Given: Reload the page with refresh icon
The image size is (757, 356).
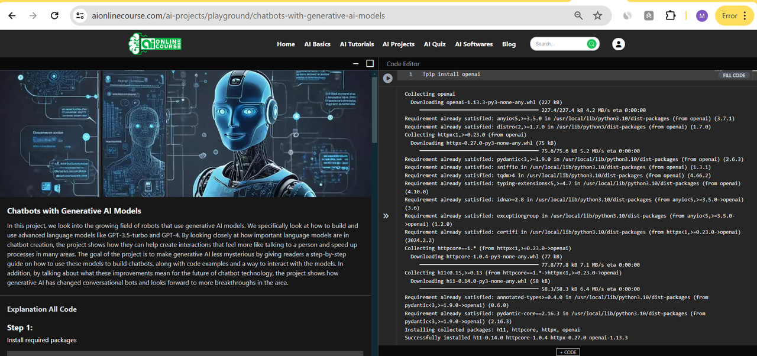Looking at the screenshot, I should tap(54, 15).
